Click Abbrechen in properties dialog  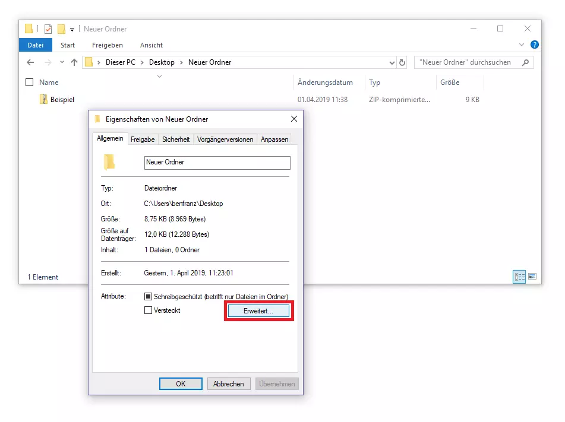[229, 384]
